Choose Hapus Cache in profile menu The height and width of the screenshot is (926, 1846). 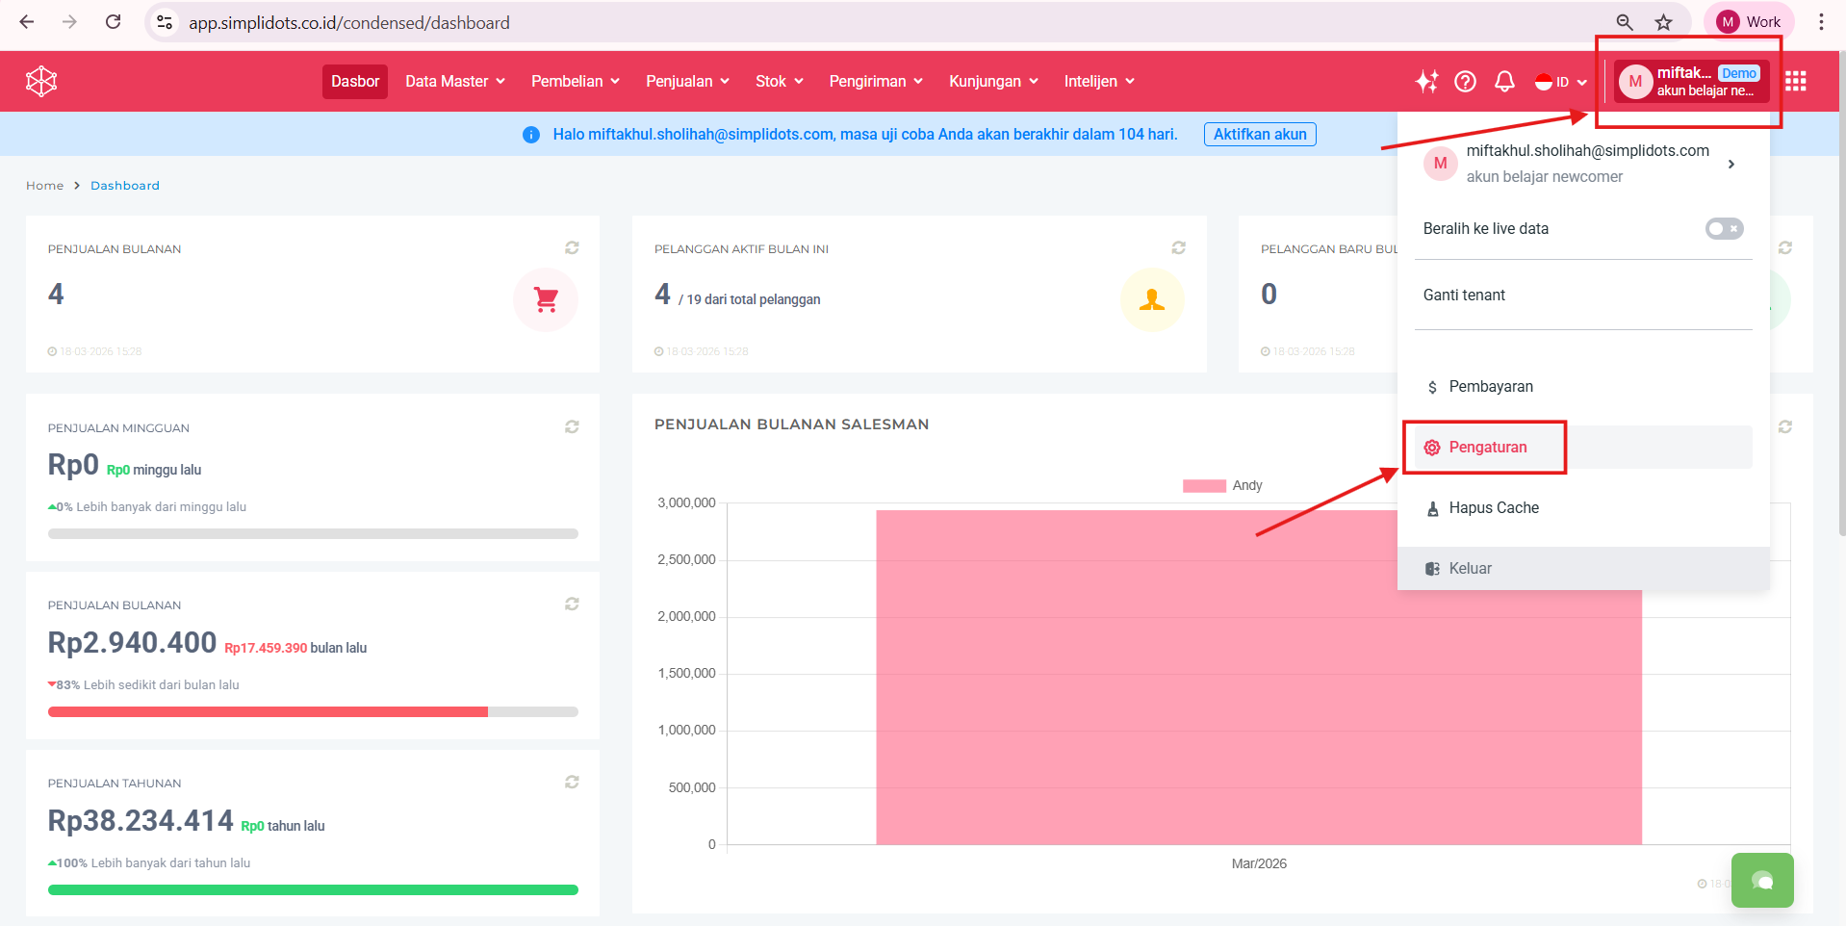[1493, 508]
